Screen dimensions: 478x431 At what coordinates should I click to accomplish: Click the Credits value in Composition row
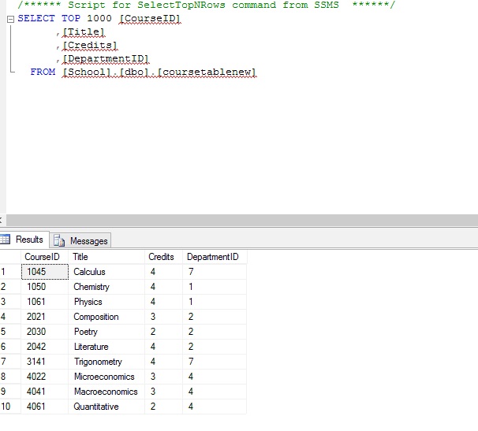point(163,317)
